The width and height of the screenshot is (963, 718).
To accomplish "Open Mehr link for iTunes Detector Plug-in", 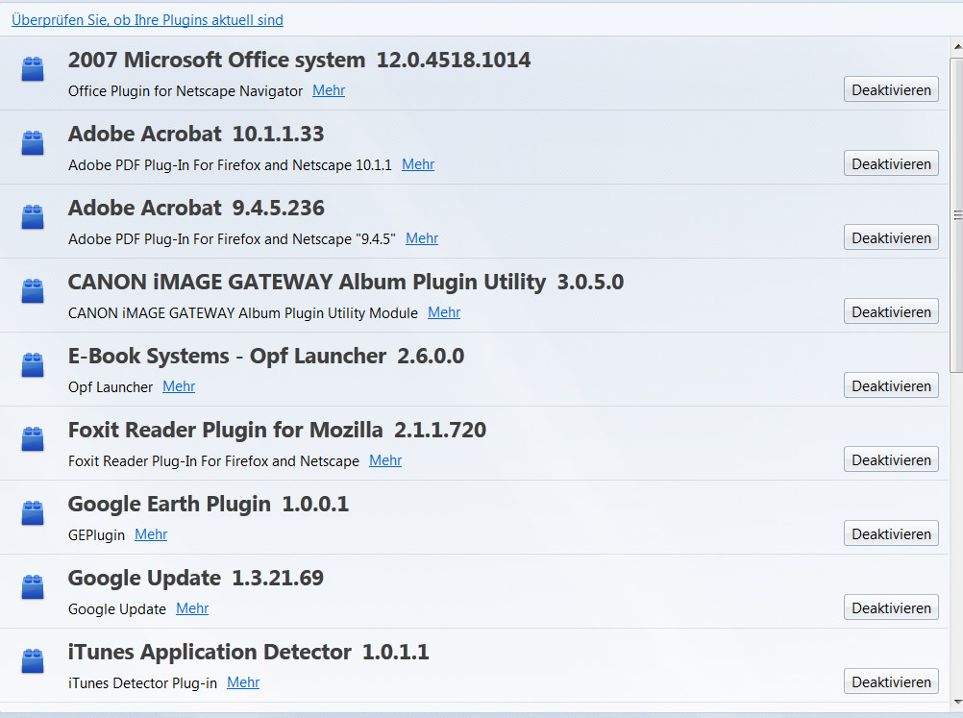I will (x=243, y=682).
